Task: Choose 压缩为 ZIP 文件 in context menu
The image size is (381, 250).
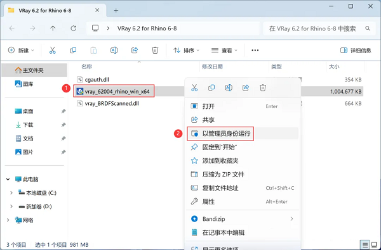Action: (x=243, y=175)
